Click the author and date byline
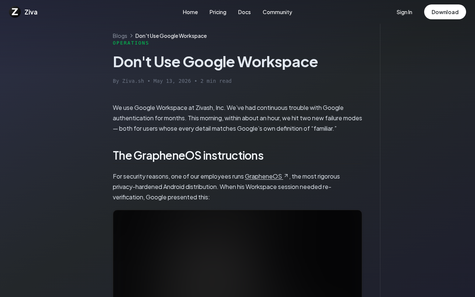Image resolution: width=475 pixels, height=297 pixels. click(x=172, y=81)
